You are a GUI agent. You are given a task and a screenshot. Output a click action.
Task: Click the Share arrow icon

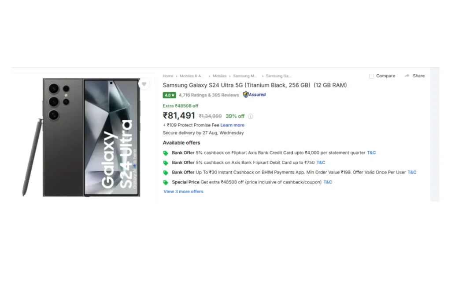(407, 76)
